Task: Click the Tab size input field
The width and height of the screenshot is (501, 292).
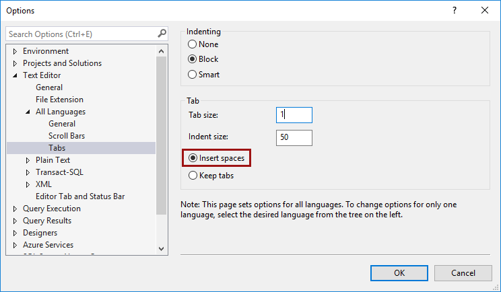Action: click(x=294, y=115)
